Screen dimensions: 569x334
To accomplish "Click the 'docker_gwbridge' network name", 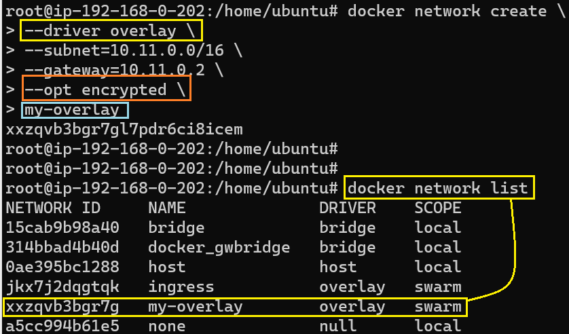I will [x=219, y=247].
